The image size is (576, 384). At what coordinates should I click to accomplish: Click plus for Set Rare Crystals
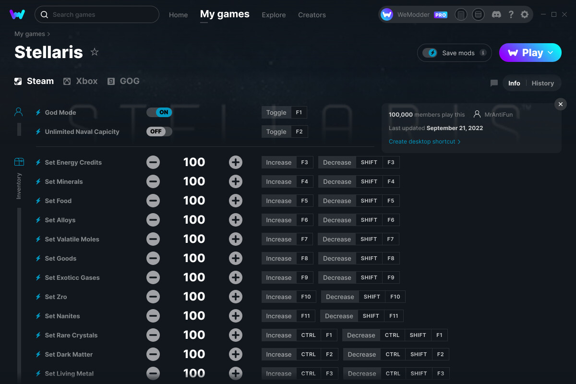coord(236,335)
